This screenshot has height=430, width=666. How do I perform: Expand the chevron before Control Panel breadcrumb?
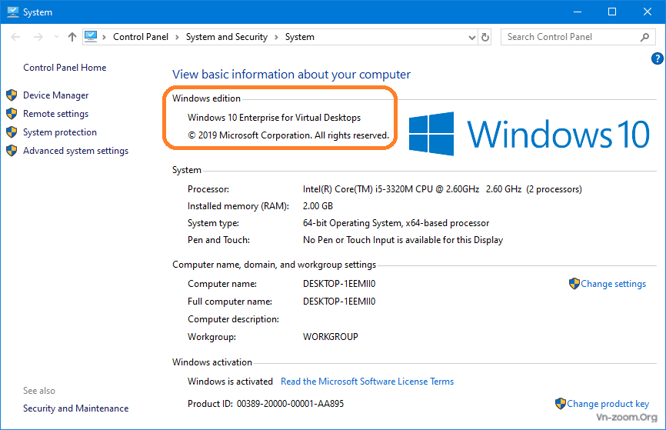104,37
